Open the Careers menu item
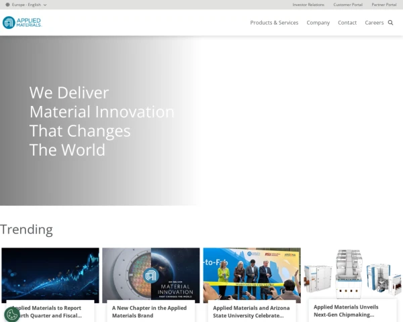This screenshot has width=403, height=322. (374, 23)
